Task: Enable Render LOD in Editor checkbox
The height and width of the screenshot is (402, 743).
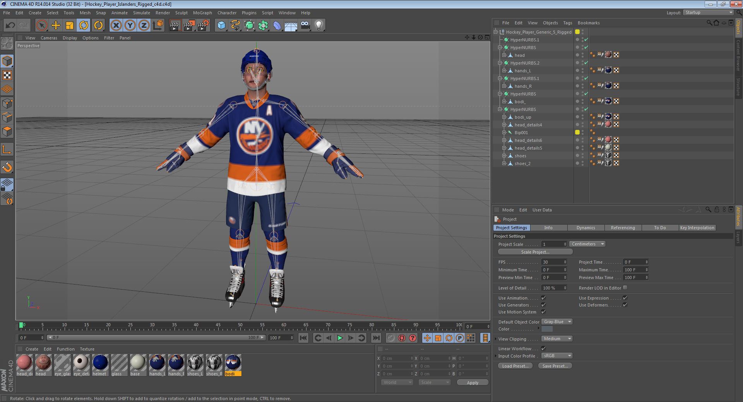Action: tap(625, 288)
